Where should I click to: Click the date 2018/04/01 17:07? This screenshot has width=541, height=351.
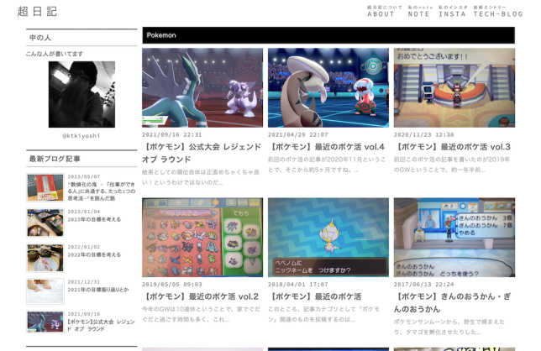tap(297, 285)
